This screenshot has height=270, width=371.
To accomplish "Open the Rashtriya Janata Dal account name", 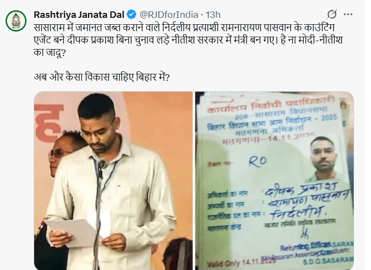I will 79,15.
